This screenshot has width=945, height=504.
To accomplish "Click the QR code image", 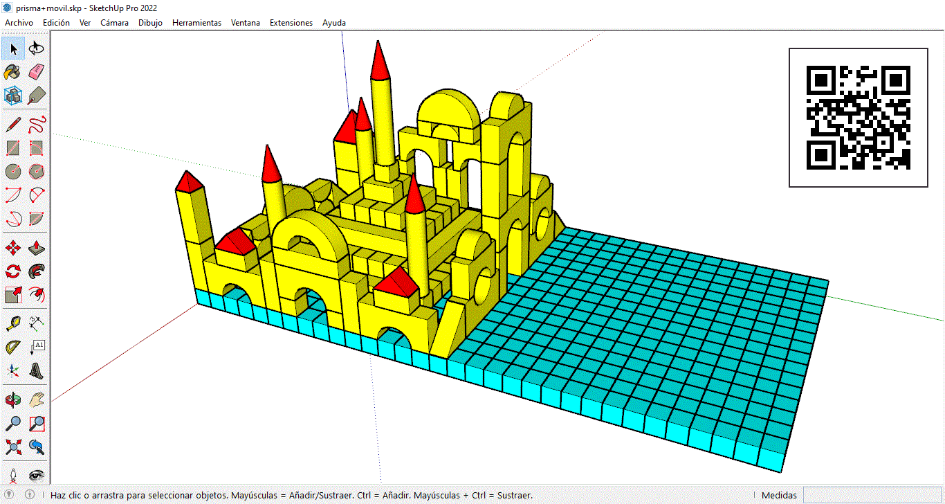I will (x=858, y=118).
